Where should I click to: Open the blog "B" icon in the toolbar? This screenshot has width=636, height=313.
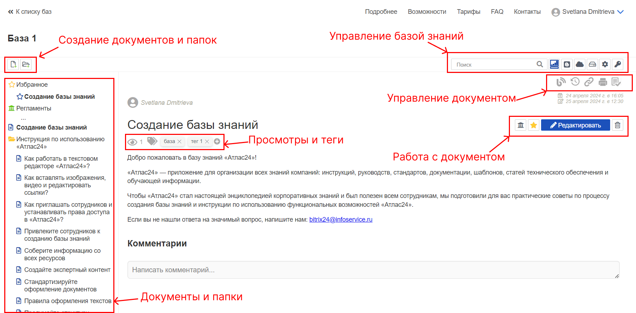[567, 64]
